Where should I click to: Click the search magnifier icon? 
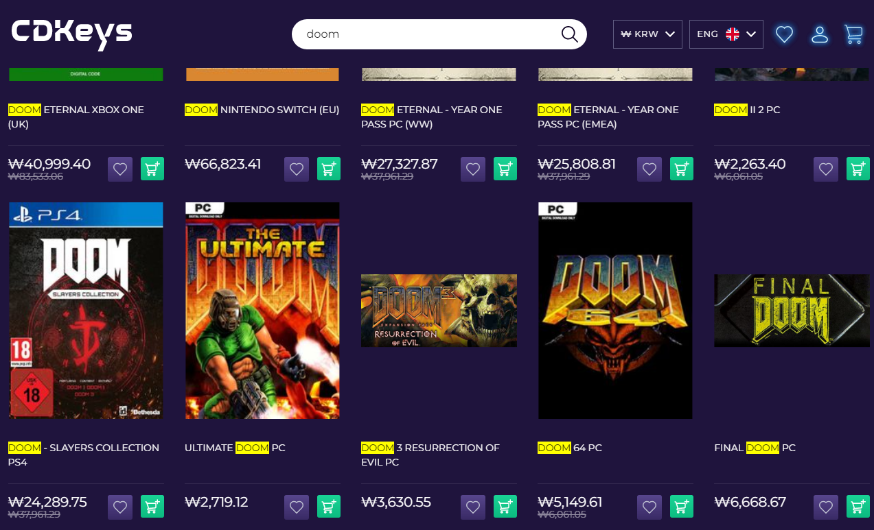pyautogui.click(x=570, y=34)
